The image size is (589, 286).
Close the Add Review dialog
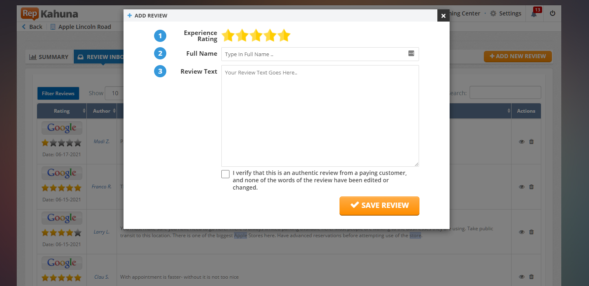coord(443,16)
